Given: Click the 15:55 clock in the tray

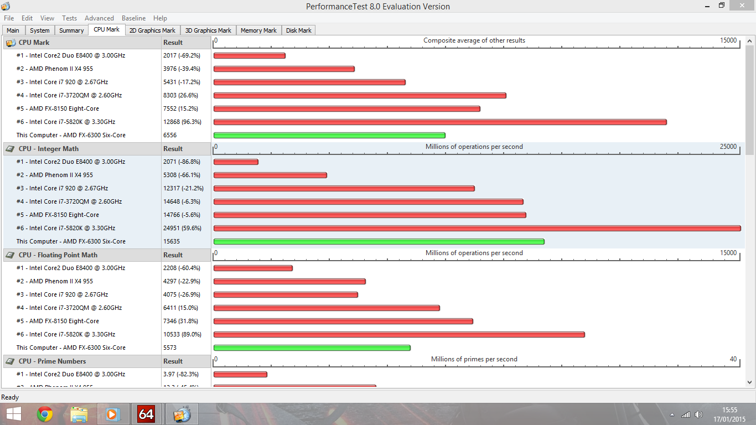Looking at the screenshot, I should click(x=729, y=410).
